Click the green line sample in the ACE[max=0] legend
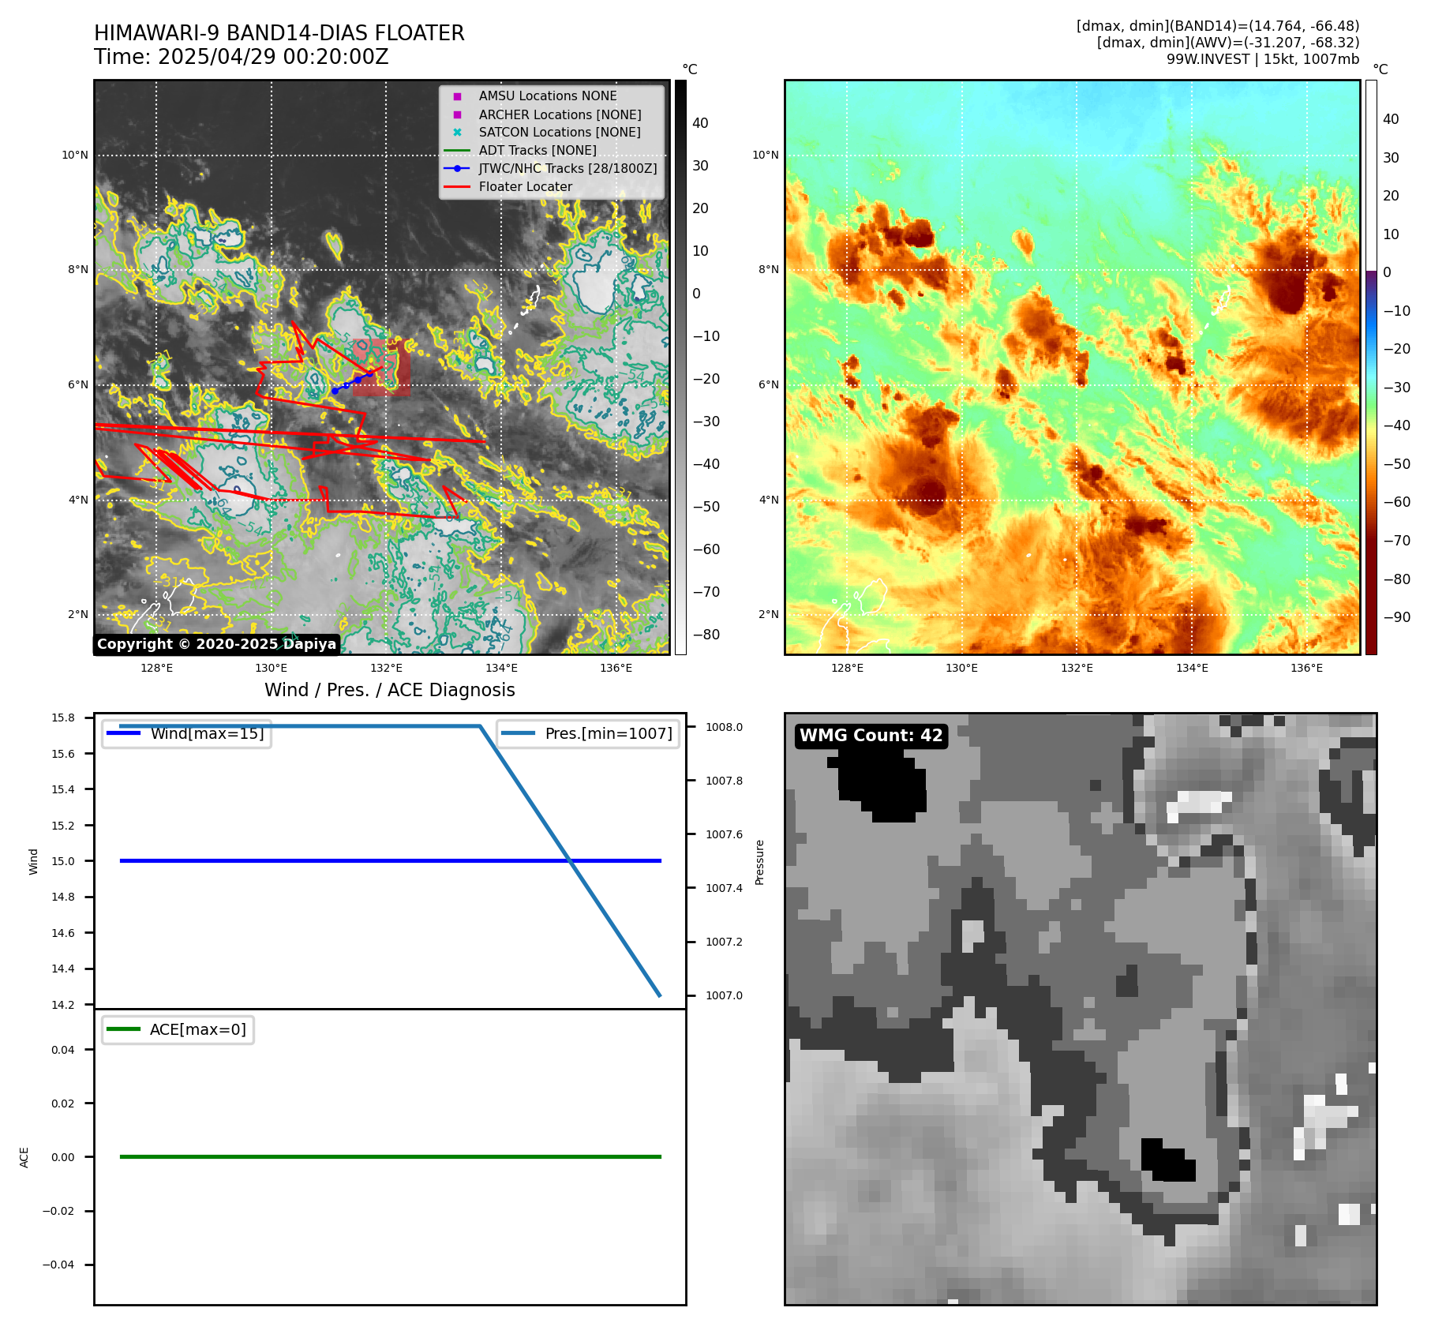 coord(123,1029)
